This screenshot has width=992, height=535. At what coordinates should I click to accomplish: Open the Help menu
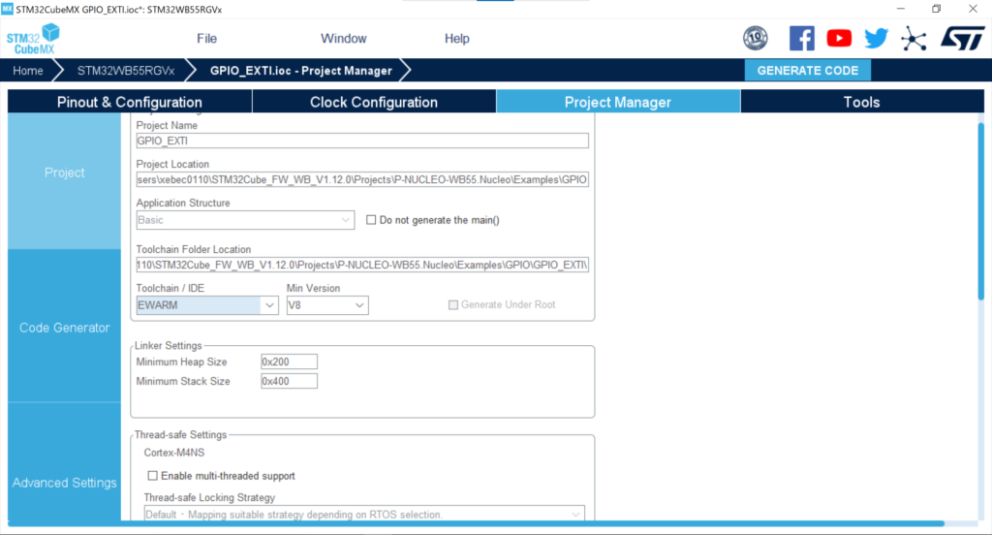click(457, 39)
